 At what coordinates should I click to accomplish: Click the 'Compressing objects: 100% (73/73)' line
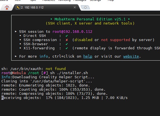tap(54, 94)
